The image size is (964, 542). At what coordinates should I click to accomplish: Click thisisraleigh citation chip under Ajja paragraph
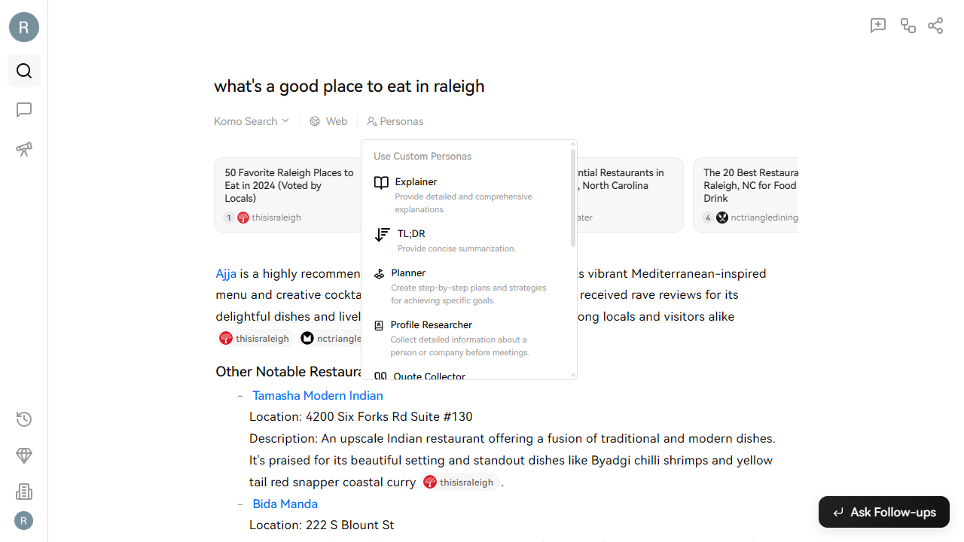pyautogui.click(x=255, y=339)
